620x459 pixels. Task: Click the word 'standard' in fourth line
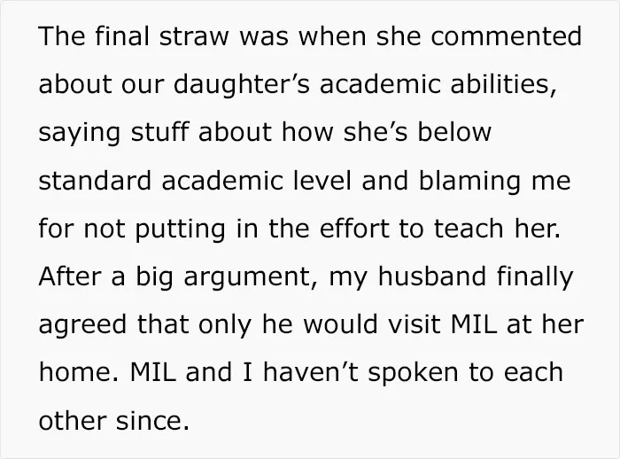tap(95, 181)
